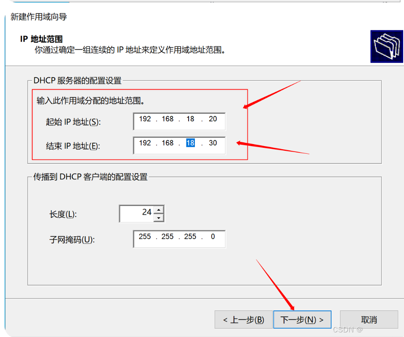Click Cancel (取消) button
The image size is (404, 337).
(x=369, y=320)
